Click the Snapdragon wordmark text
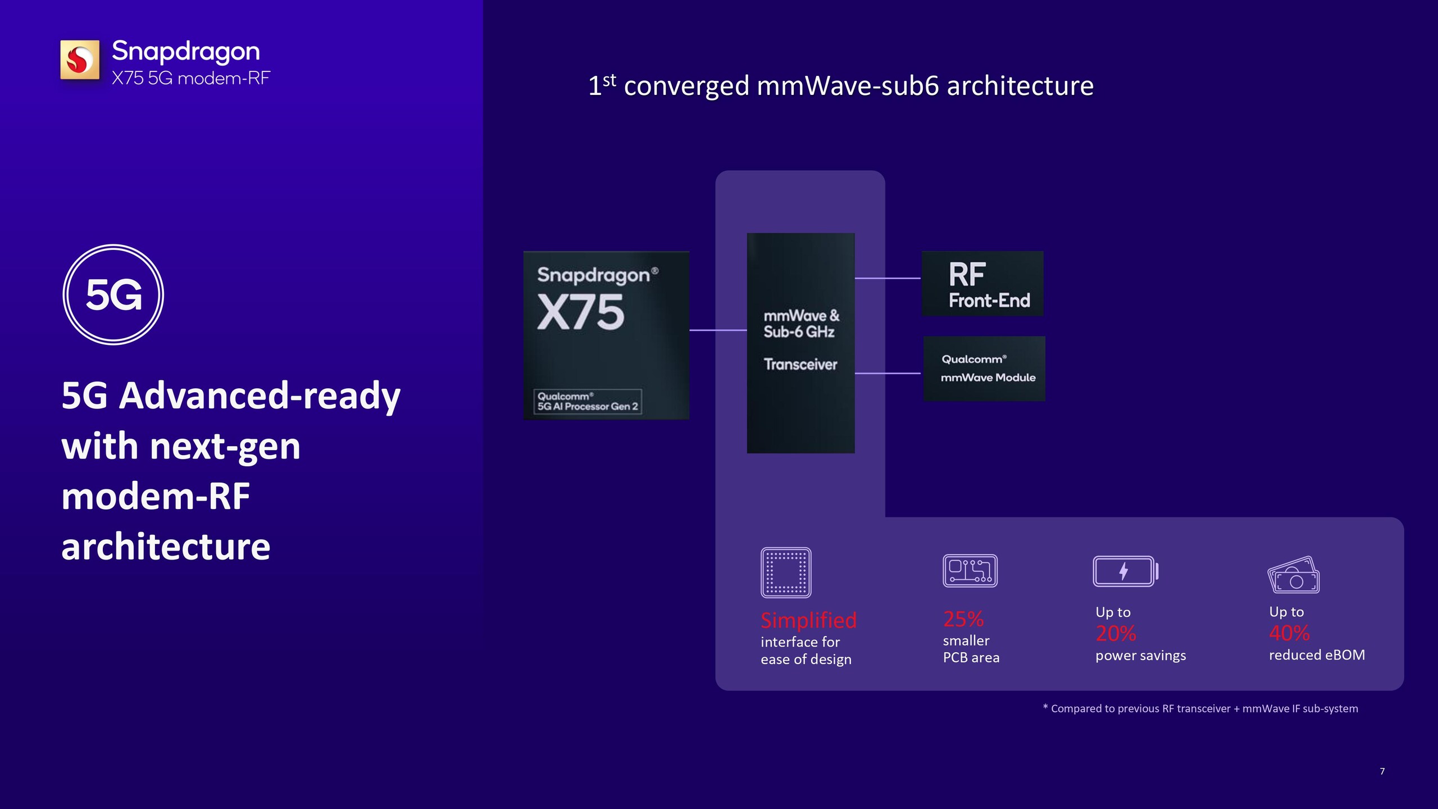This screenshot has width=1438, height=809. tap(186, 51)
